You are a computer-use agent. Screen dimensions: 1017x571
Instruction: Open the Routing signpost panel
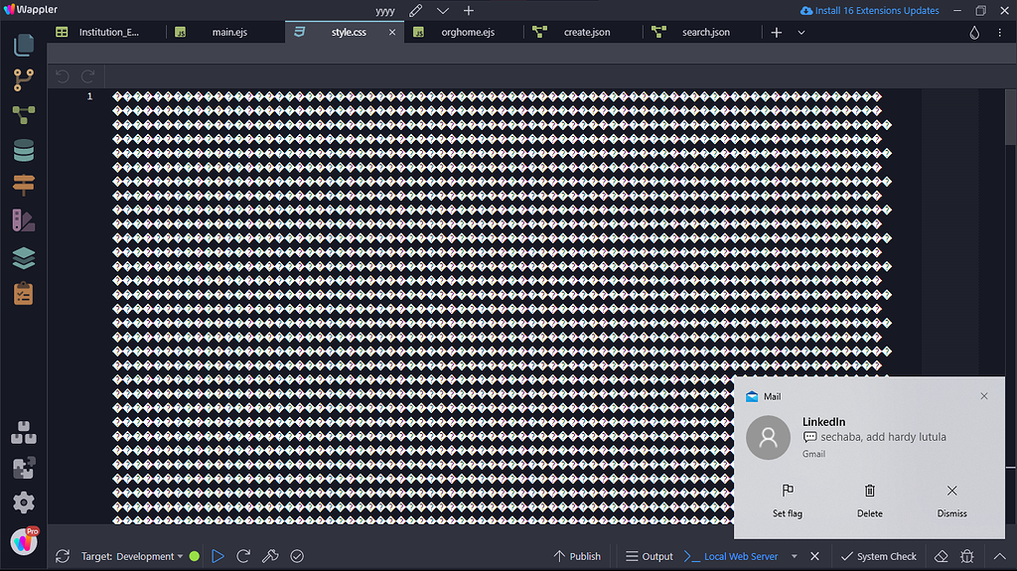tap(24, 186)
